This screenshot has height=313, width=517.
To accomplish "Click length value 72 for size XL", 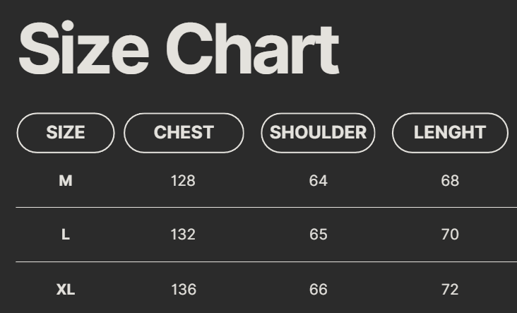I will pos(450,289).
